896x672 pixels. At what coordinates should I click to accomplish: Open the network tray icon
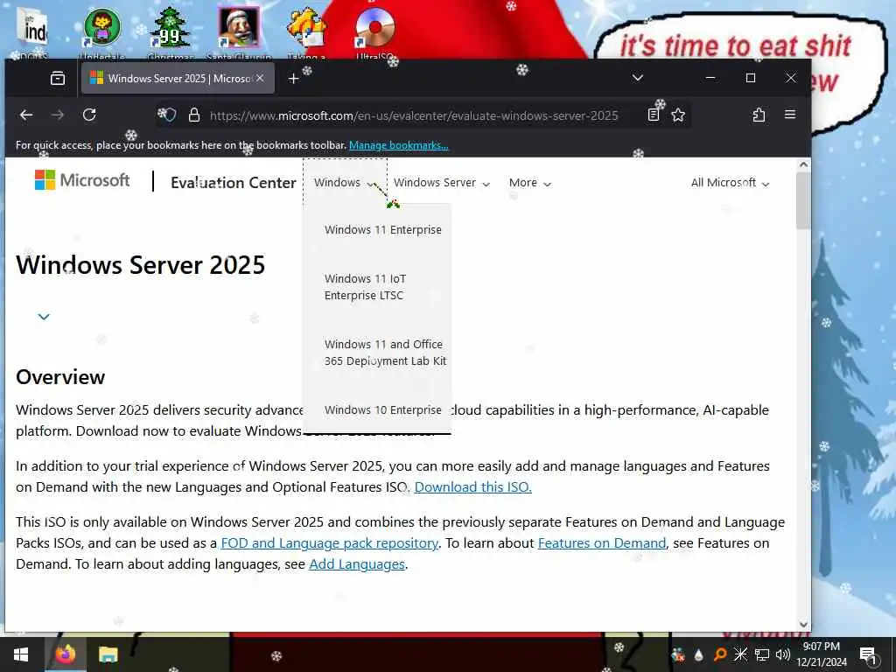point(762,654)
